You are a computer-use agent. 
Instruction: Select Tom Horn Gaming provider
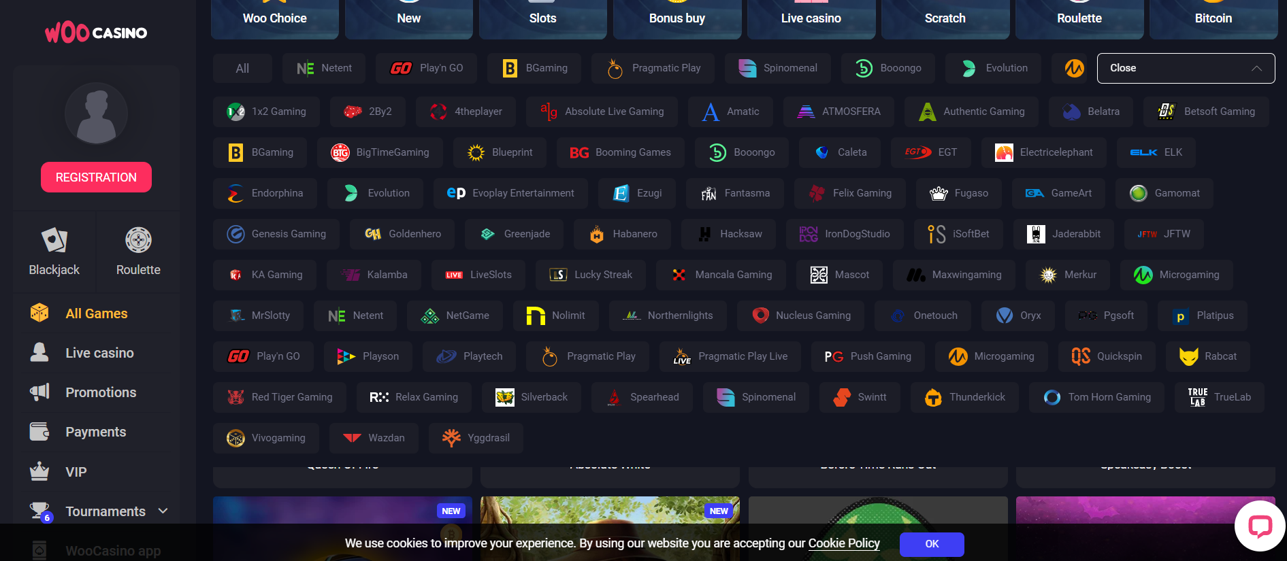click(1097, 397)
